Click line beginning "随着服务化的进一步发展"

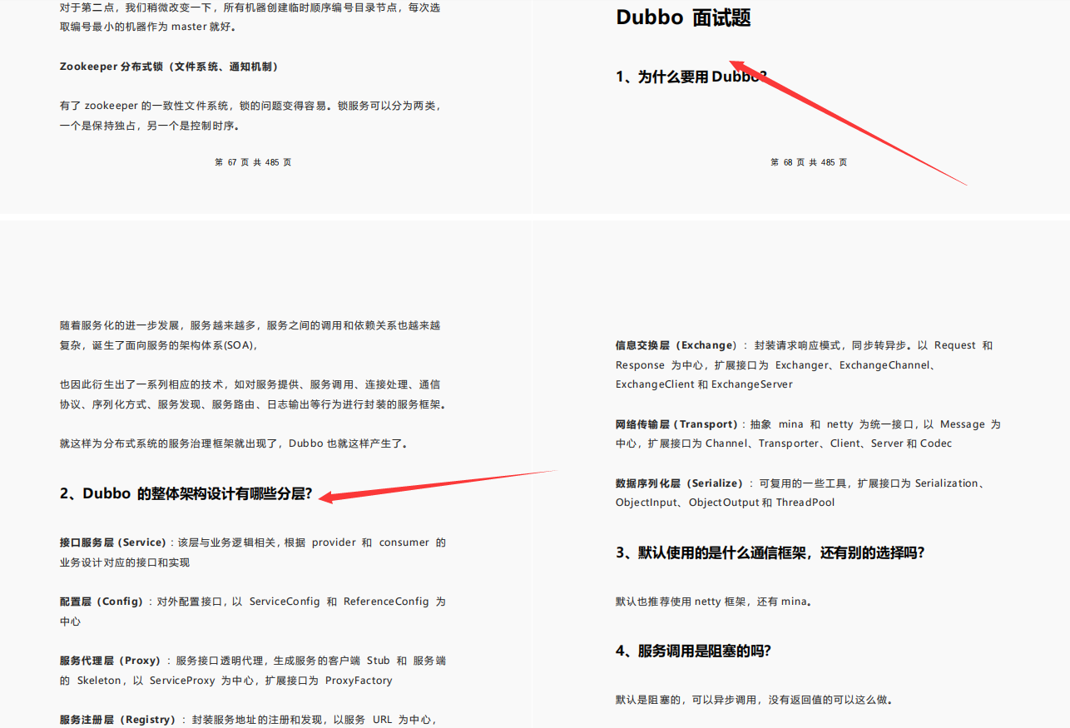[250, 325]
